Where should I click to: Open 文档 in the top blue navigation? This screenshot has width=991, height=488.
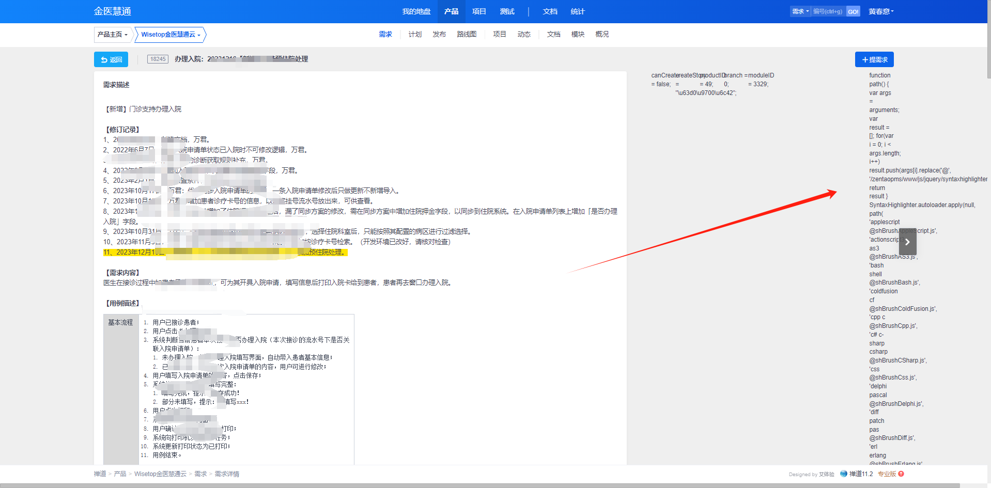pyautogui.click(x=550, y=11)
